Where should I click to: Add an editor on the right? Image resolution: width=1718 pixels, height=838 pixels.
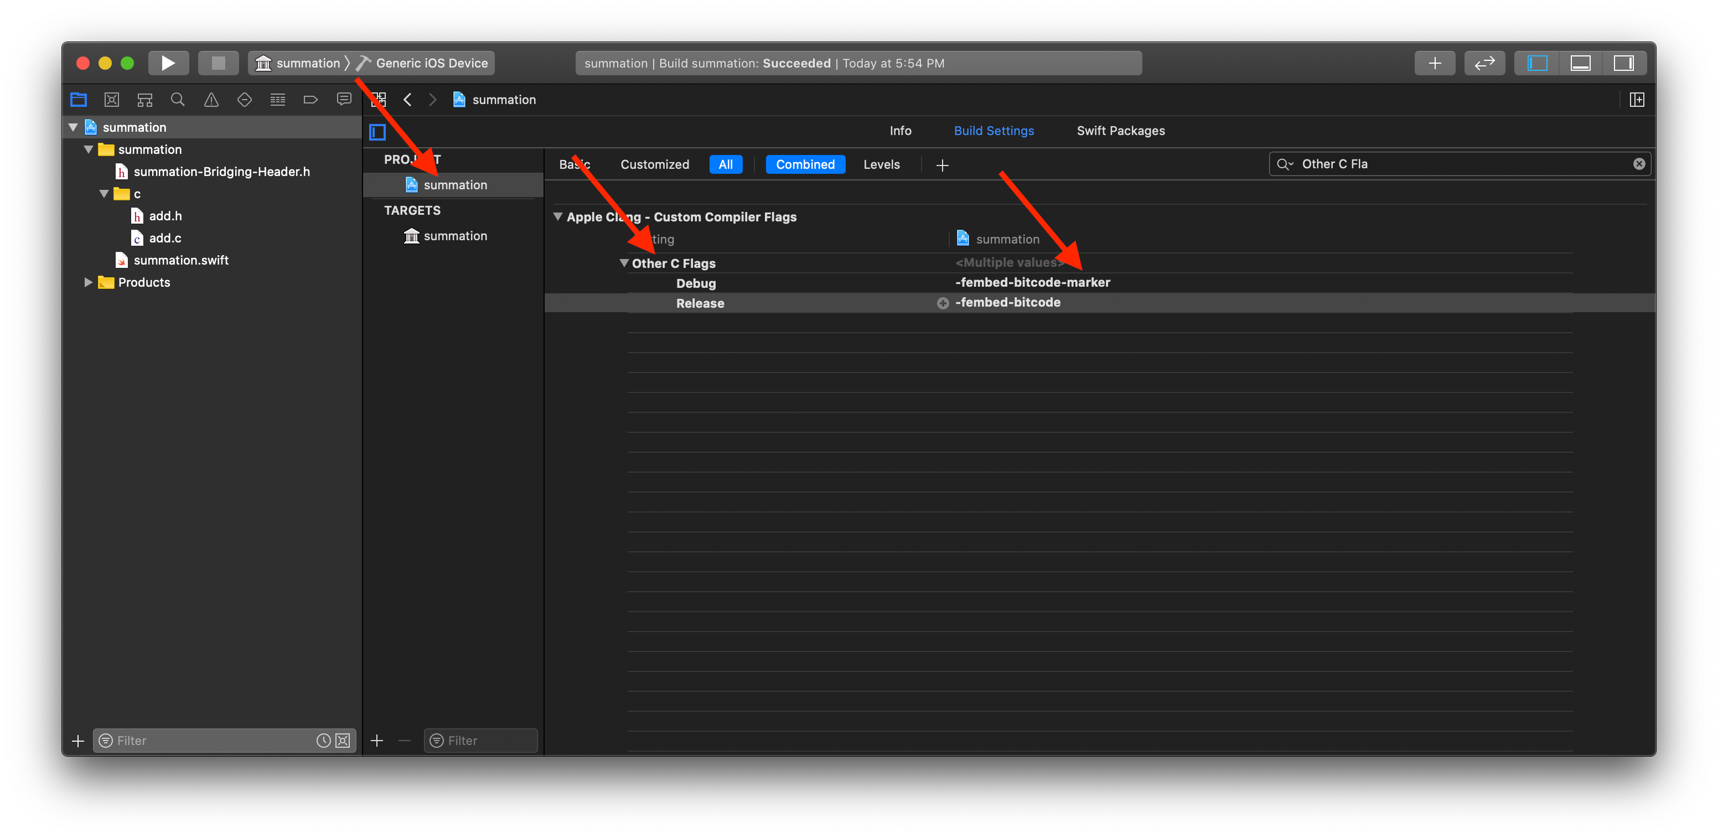1637,100
